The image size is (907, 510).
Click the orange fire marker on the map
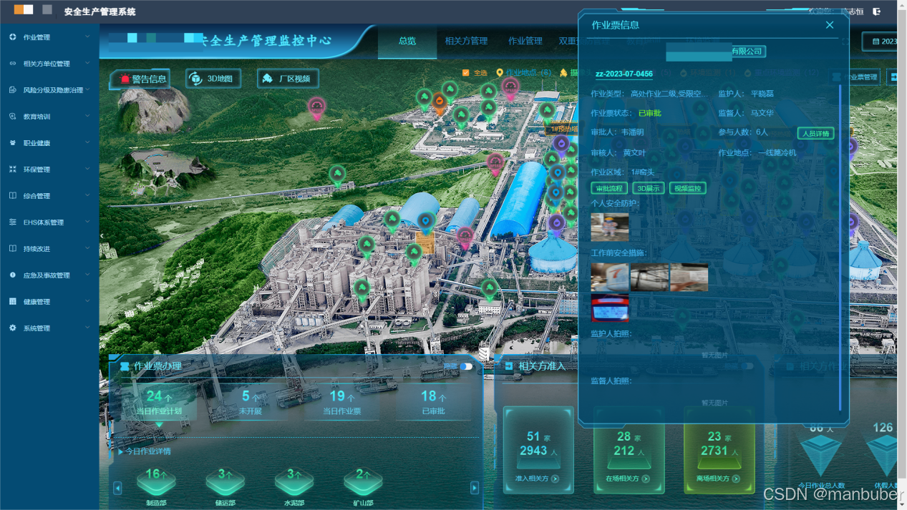pos(440,103)
